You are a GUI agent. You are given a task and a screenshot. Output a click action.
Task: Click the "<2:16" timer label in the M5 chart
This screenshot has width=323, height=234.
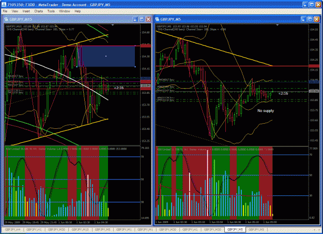[283, 93]
